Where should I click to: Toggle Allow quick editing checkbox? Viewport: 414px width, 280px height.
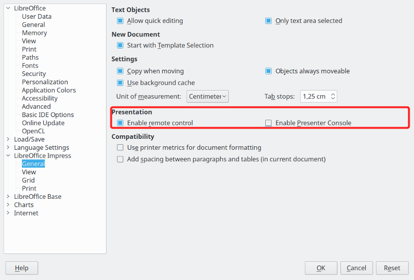[x=120, y=21]
